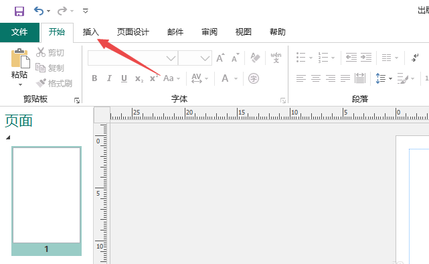Open the font size combo box
The image size is (429, 264).
click(x=195, y=58)
